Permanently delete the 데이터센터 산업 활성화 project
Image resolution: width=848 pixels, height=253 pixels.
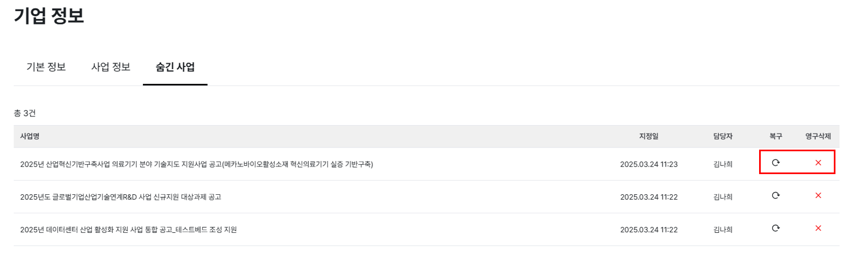click(818, 229)
